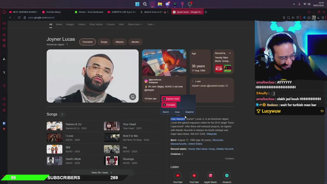Click the tab search magnifier icon
Viewport: 327px width, 184px height.
[309, 12]
